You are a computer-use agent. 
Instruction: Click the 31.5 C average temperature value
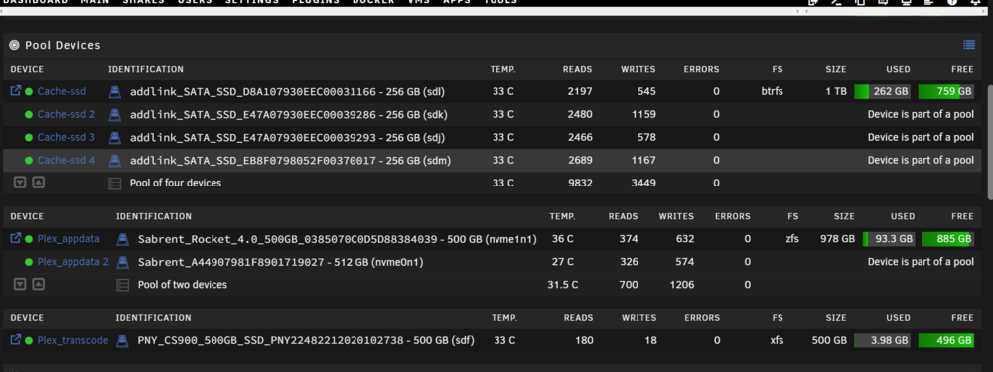tap(562, 285)
